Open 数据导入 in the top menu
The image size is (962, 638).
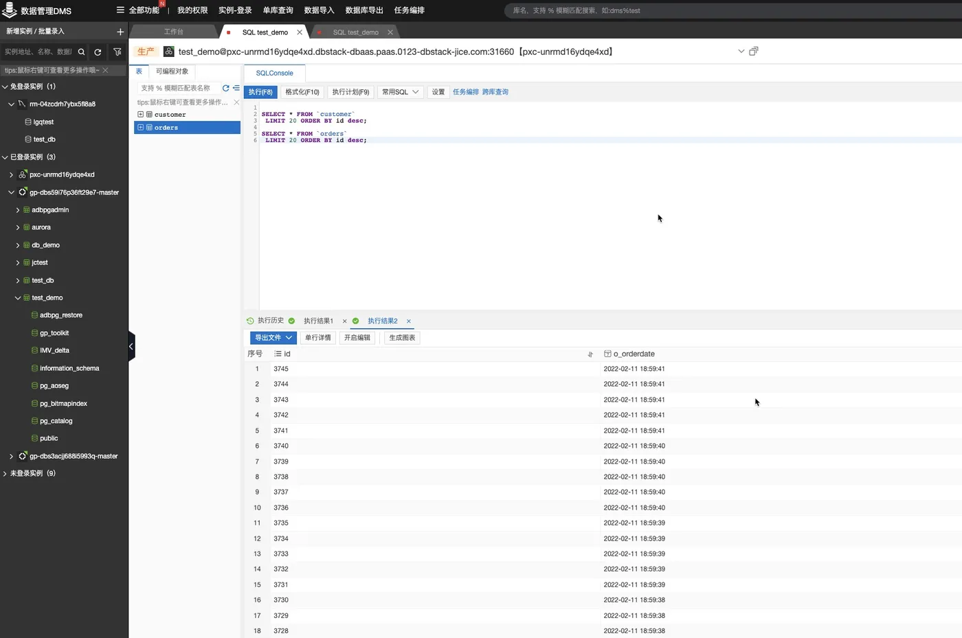[319, 10]
